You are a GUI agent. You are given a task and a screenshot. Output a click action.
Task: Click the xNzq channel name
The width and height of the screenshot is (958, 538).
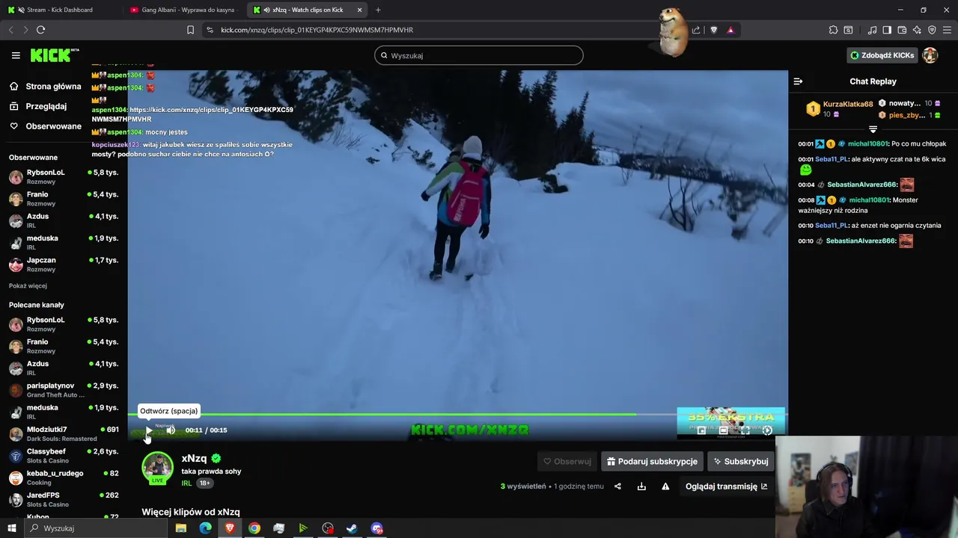[194, 459]
